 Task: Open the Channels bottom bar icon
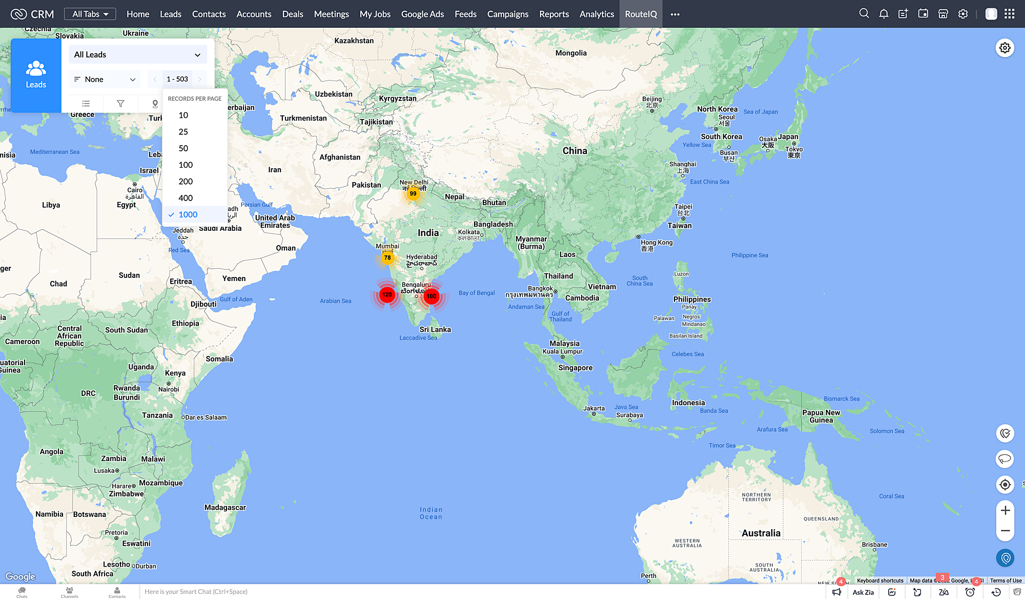coord(69,592)
